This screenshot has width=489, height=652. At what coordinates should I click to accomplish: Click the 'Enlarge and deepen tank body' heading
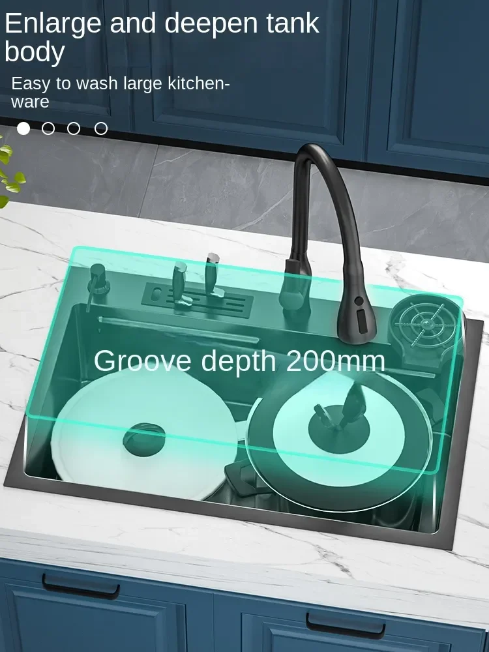click(162, 37)
